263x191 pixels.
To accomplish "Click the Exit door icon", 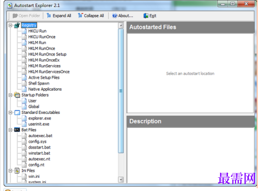I will point(146,16).
